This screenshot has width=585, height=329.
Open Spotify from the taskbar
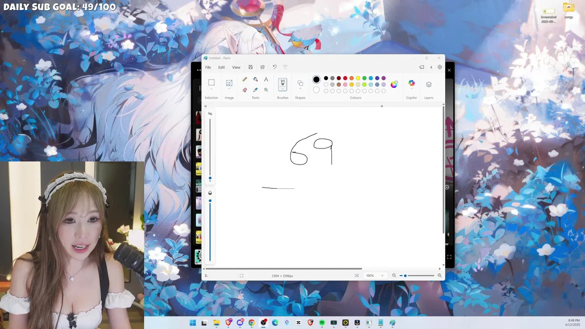click(322, 323)
